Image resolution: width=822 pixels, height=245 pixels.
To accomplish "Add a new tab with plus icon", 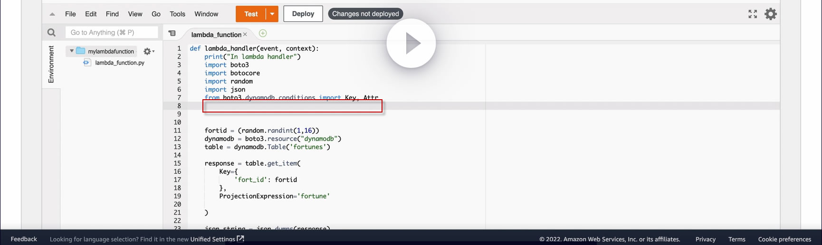I will click(263, 33).
